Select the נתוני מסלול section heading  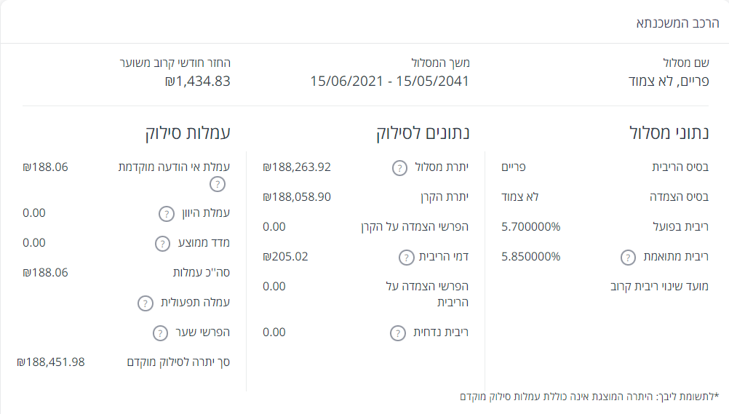pyautogui.click(x=669, y=133)
